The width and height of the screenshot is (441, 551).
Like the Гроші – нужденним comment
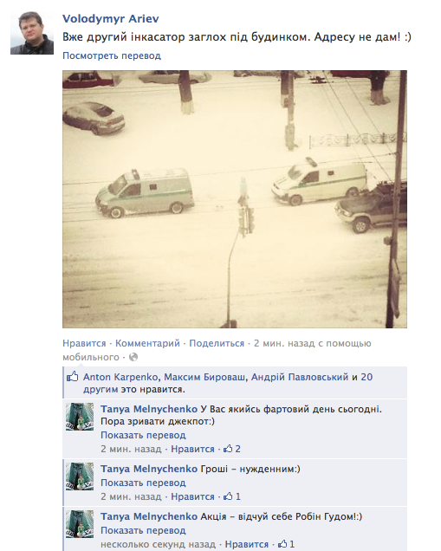pyautogui.click(x=192, y=496)
